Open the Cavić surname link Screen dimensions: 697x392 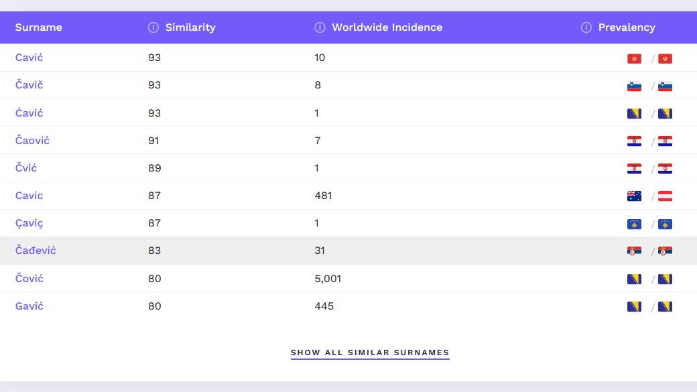pyautogui.click(x=29, y=58)
